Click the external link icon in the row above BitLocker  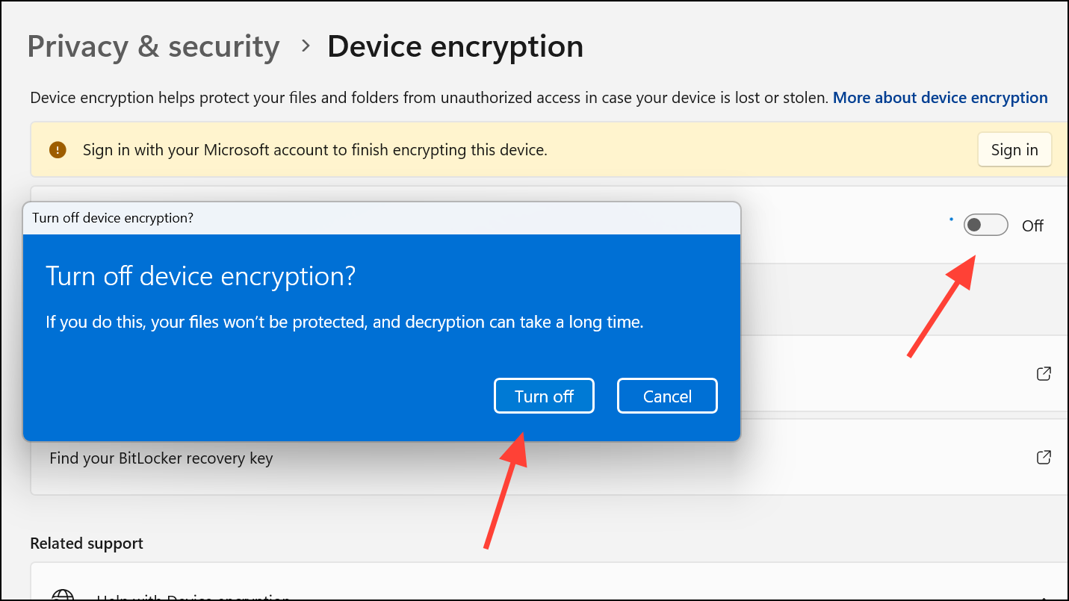coord(1044,373)
